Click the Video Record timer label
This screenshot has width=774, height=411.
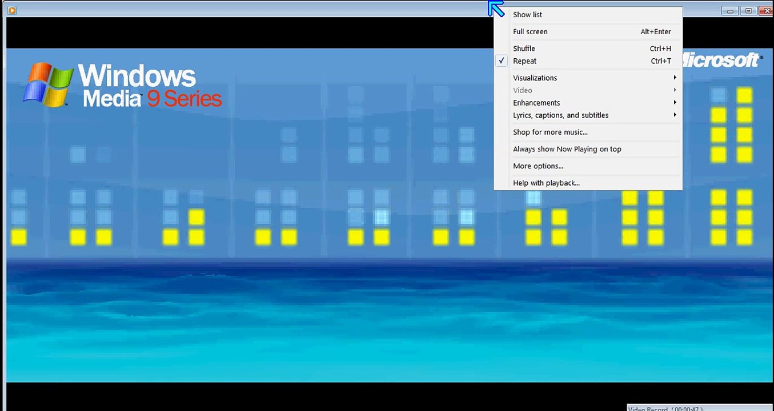[665, 409]
